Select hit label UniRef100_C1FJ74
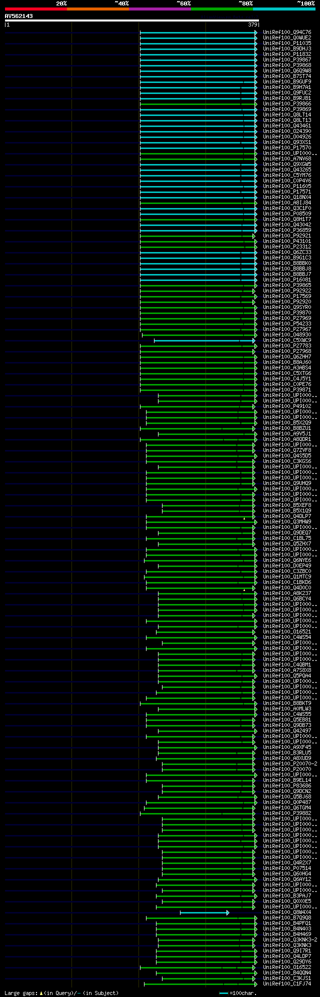 tap(287, 984)
